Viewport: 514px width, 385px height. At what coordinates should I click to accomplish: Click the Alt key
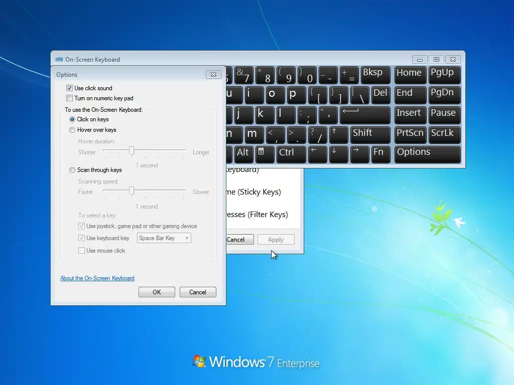click(243, 154)
